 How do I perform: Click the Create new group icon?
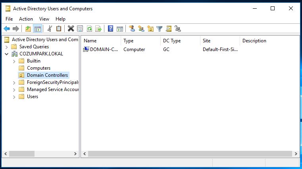tap(141, 28)
